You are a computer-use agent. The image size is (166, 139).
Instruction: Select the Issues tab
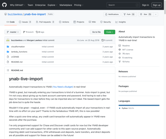tap(25, 22)
